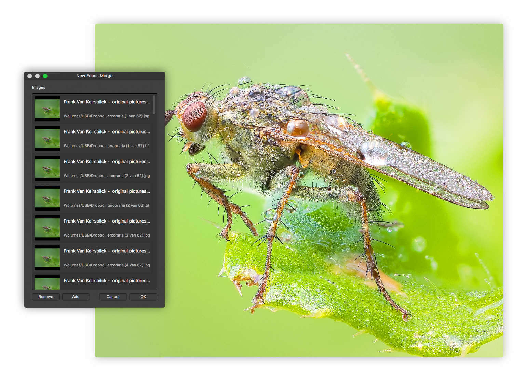Select thumbnail of image 4 van 62.jpg
This screenshot has width=528, height=381.
(x=47, y=257)
